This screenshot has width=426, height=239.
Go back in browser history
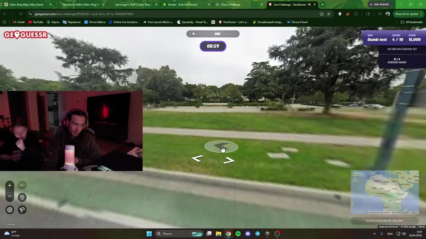tap(5, 14)
